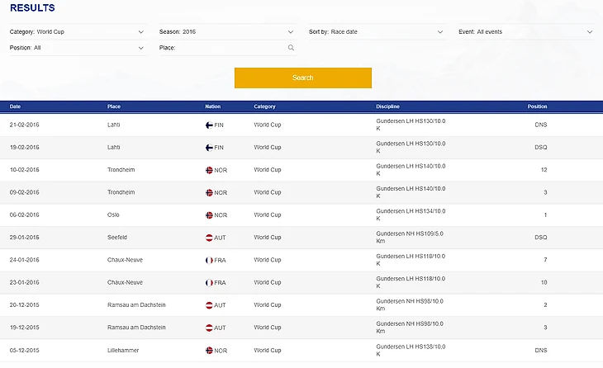Click Norway flag in 06-02-2016 Oslo row
Screen dimensions: 603x368
(x=209, y=215)
